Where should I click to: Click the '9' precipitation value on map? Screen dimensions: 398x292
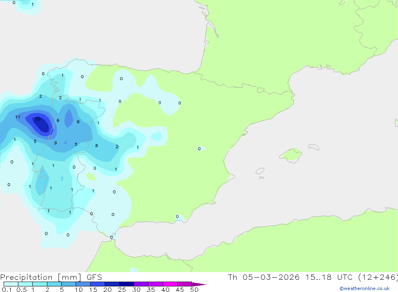pos(55,143)
